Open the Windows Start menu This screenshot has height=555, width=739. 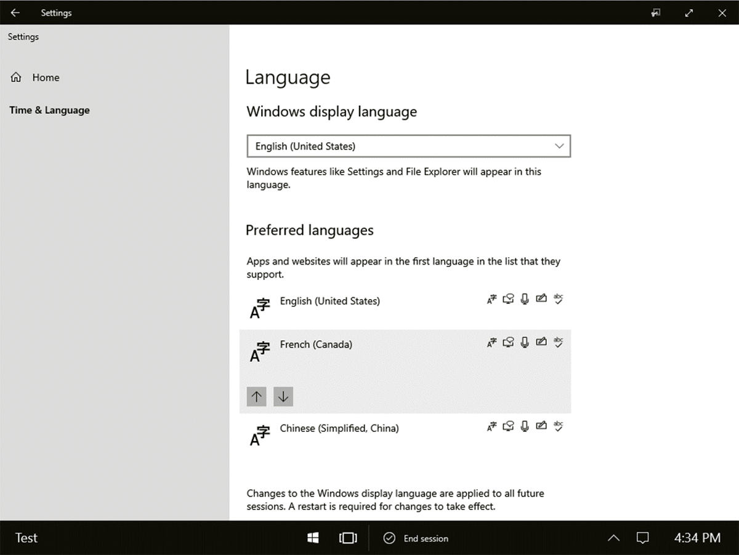(x=313, y=538)
